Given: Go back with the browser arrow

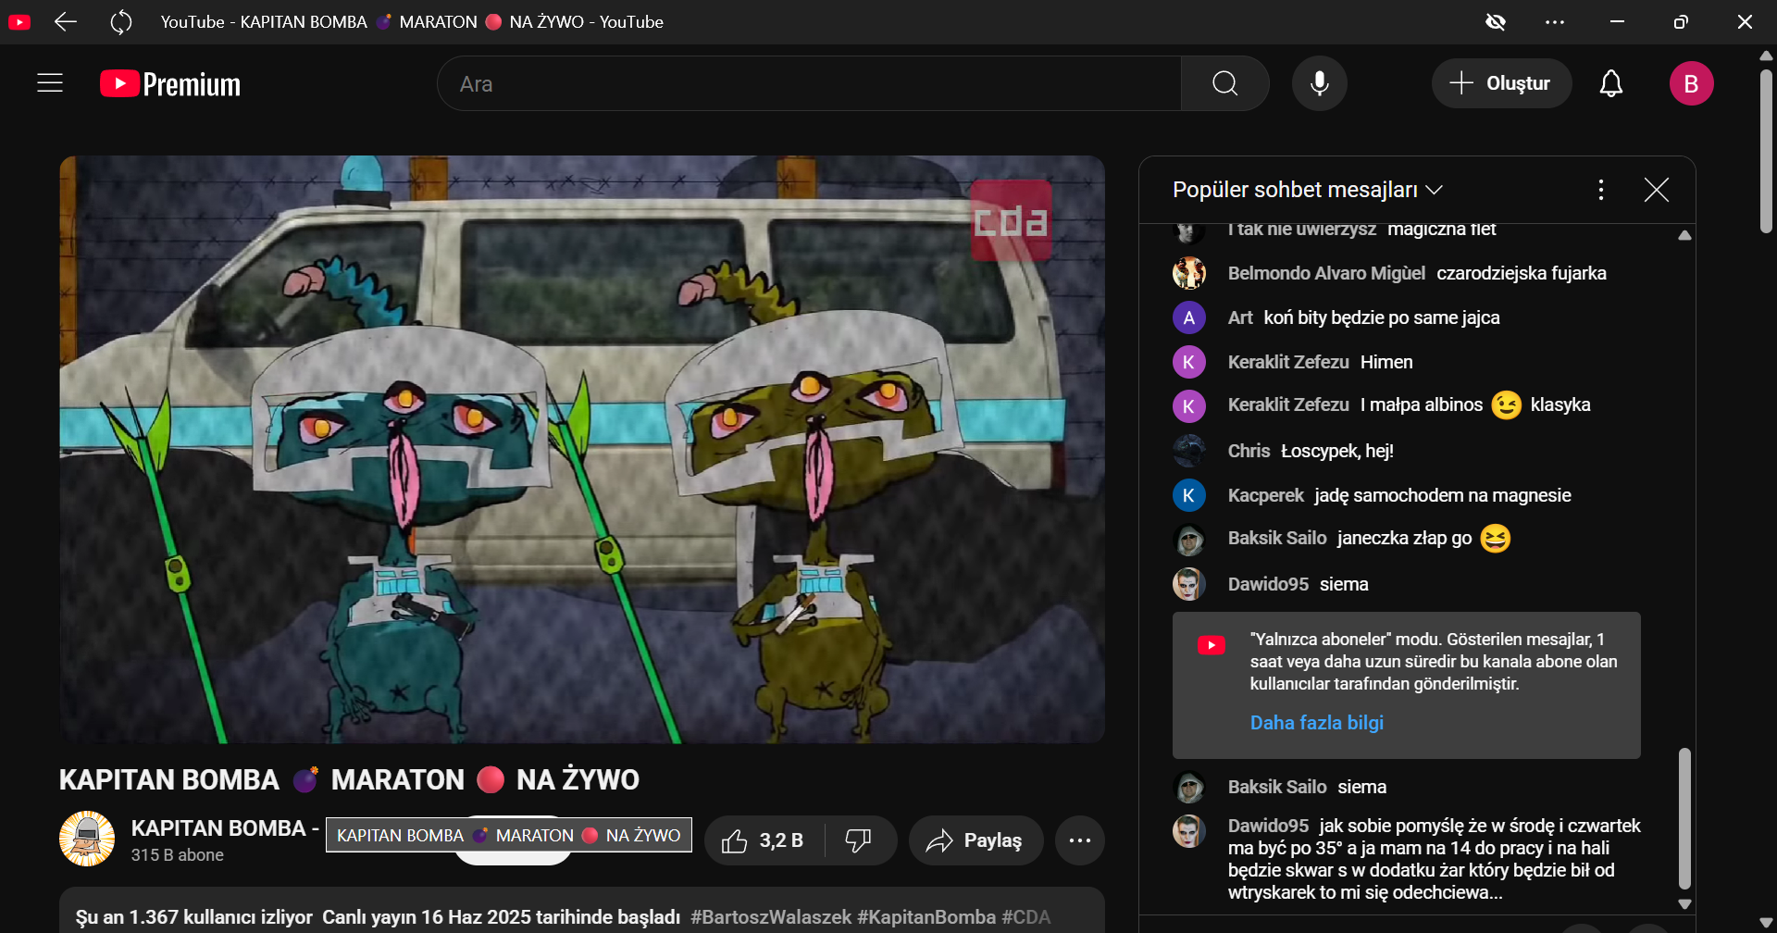Looking at the screenshot, I should point(65,21).
